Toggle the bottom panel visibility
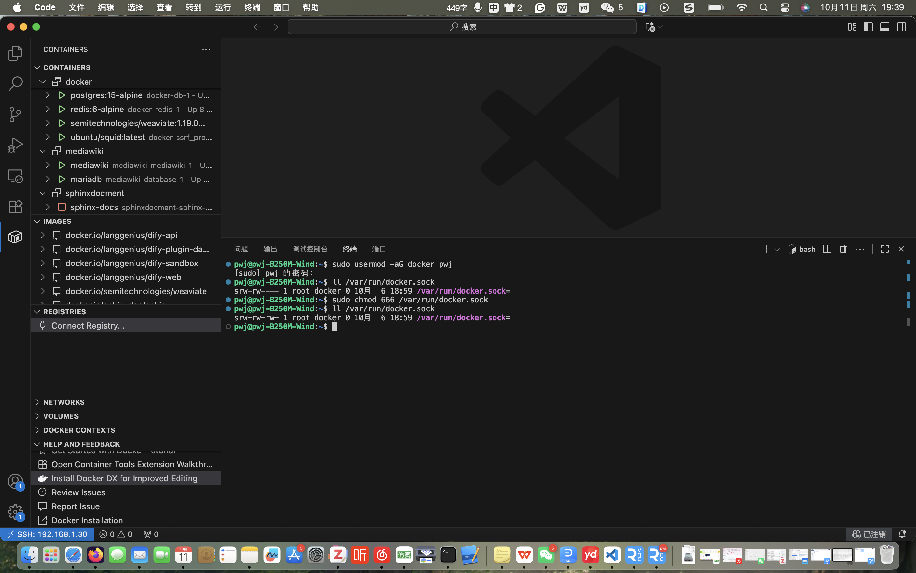Image resolution: width=916 pixels, height=573 pixels. 885,27
